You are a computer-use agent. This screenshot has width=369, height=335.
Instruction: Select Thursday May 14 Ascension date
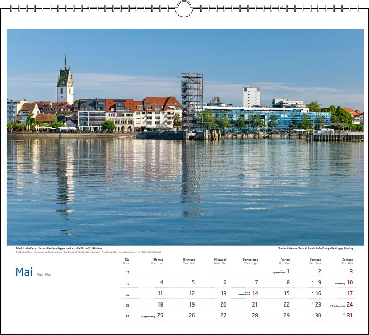point(255,293)
